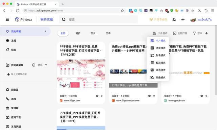Select the 网页 filter tab
The height and width of the screenshot is (130, 217).
[x=78, y=33]
